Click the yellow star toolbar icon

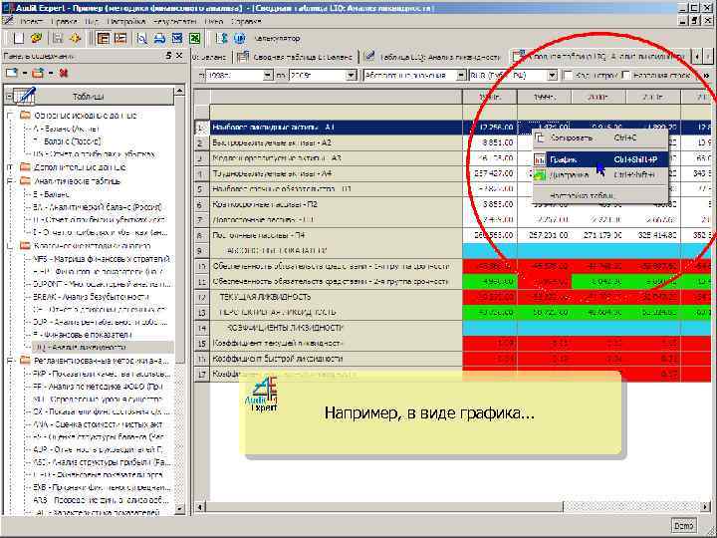[x=75, y=39]
